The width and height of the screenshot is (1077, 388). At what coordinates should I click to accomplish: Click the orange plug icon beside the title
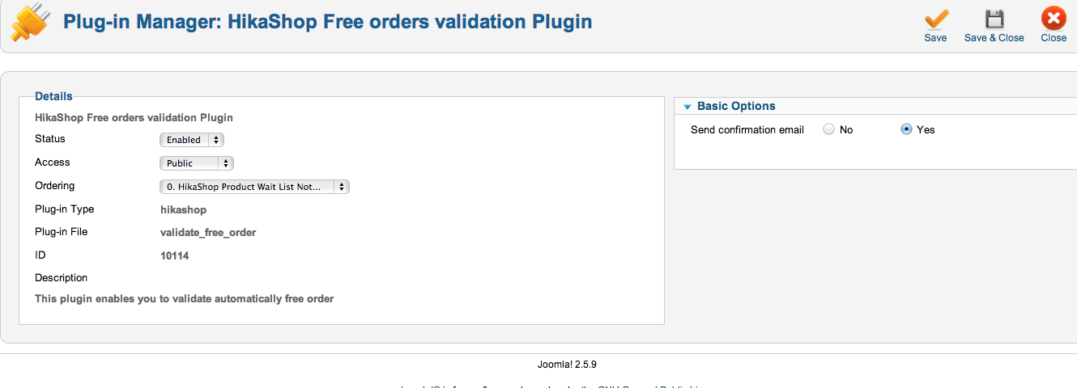tap(28, 24)
